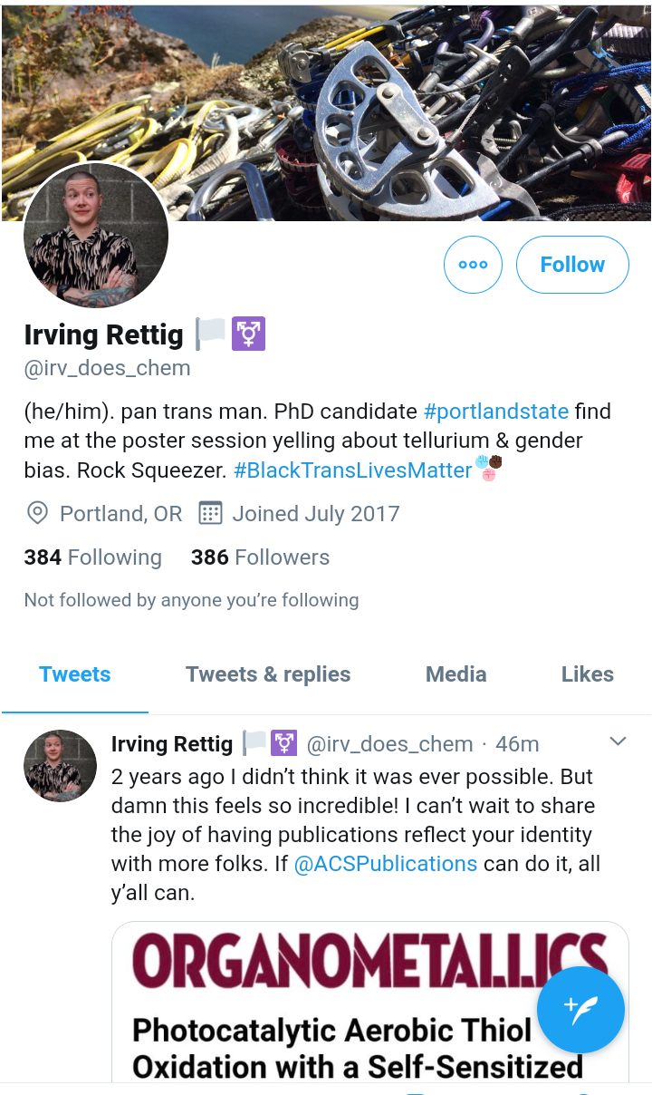Select the Tweets tab
652x1095 pixels.
pyautogui.click(x=75, y=674)
